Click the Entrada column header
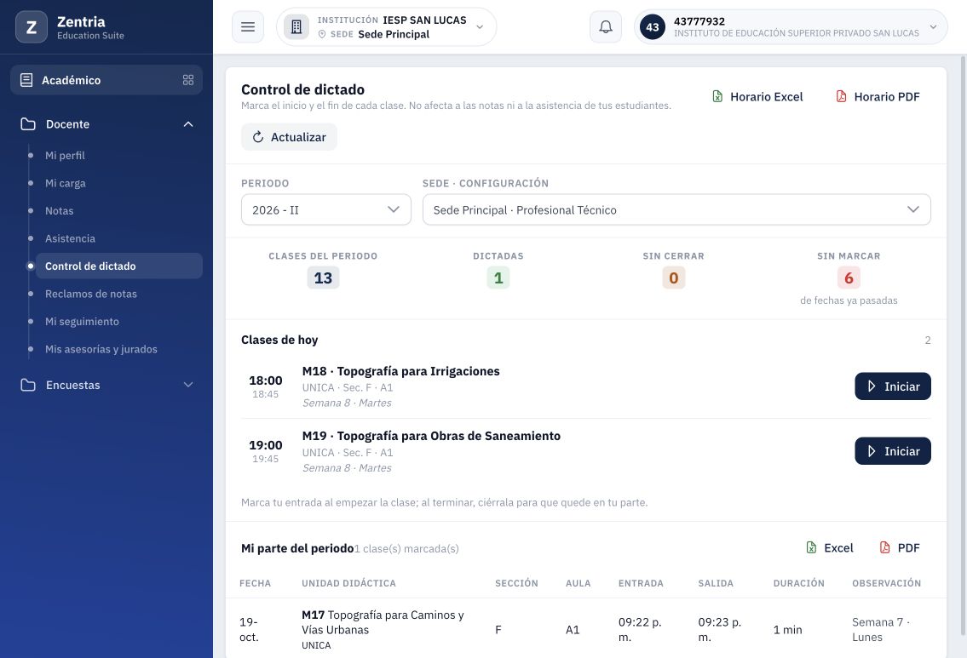 (x=641, y=583)
